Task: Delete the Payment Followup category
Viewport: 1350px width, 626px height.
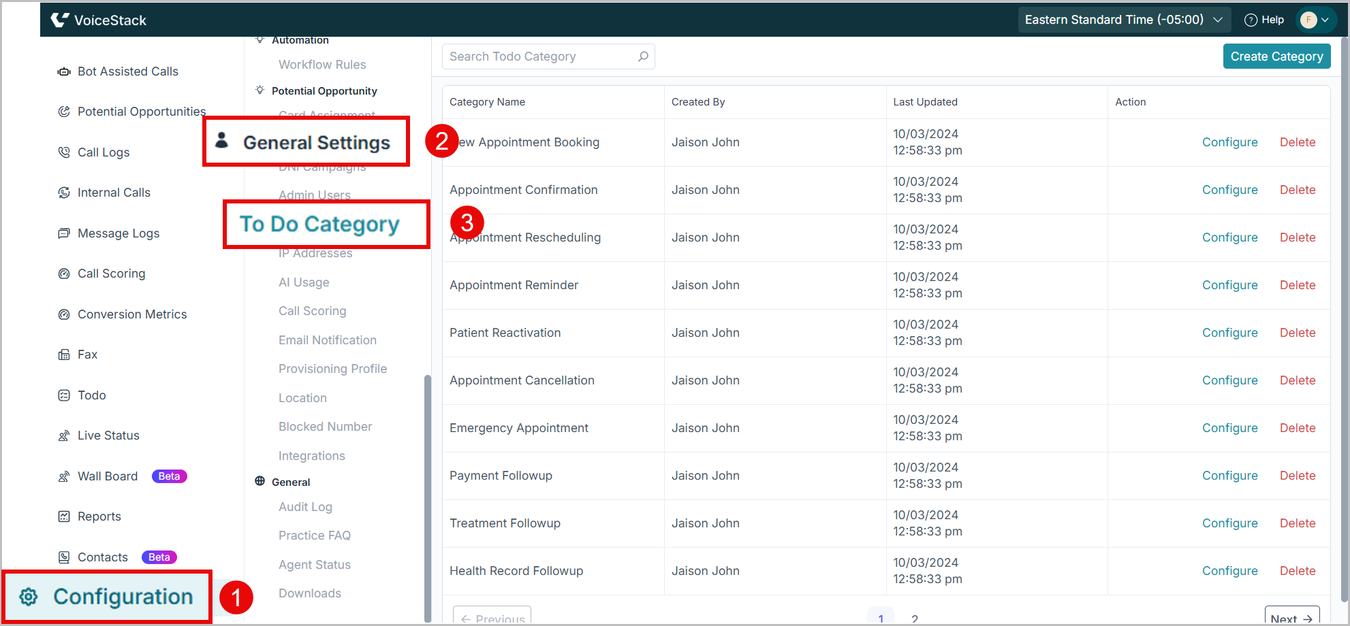Action: coord(1297,476)
